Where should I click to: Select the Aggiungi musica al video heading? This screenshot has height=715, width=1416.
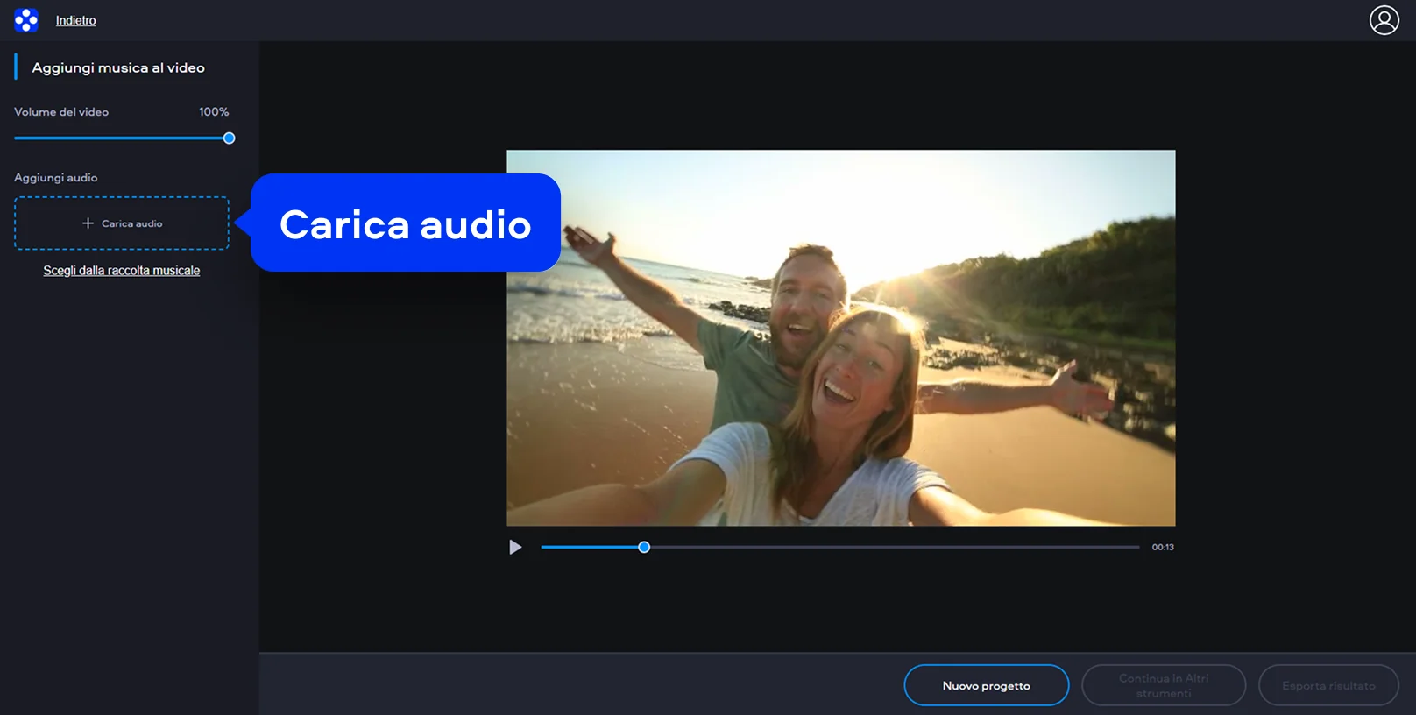click(118, 67)
